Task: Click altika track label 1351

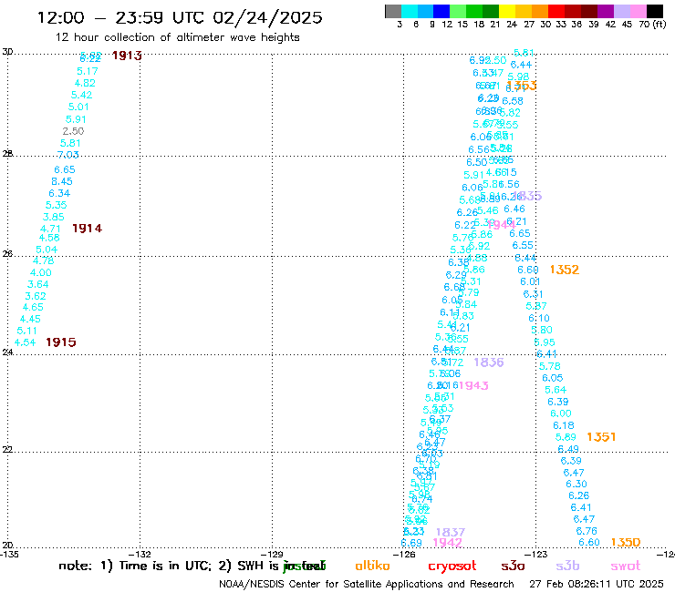Action: coord(601,437)
